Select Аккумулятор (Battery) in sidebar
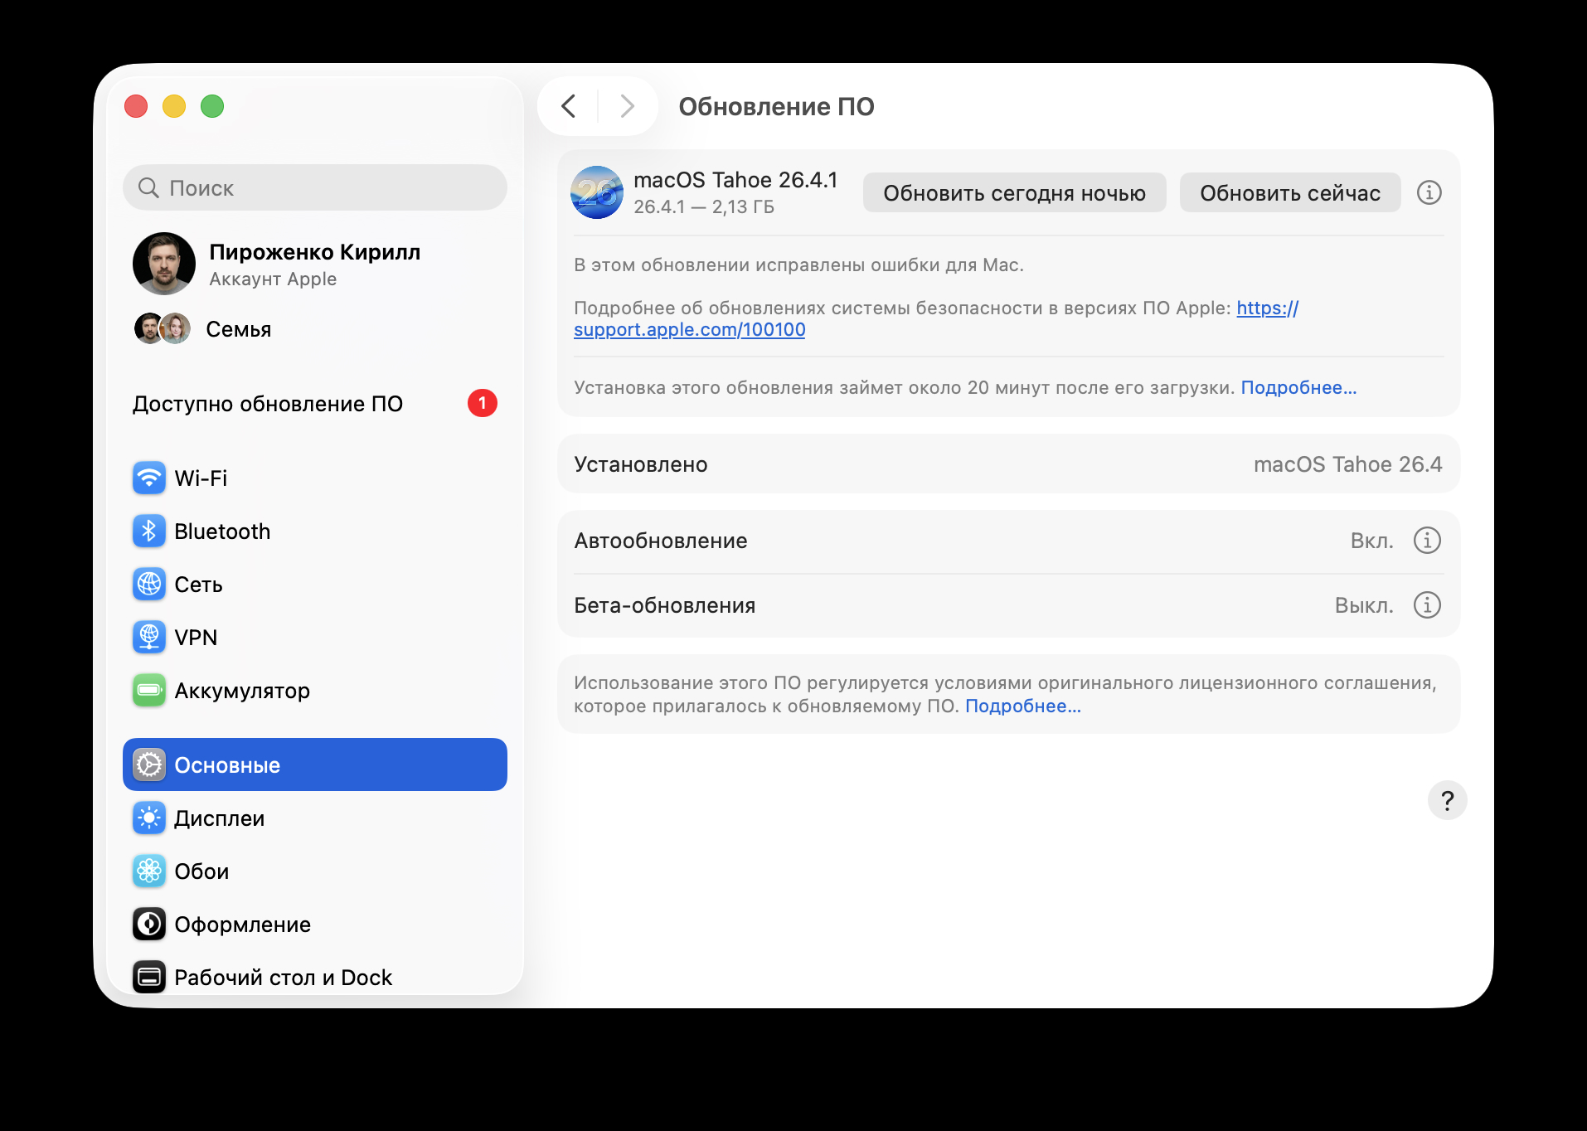 [241, 690]
